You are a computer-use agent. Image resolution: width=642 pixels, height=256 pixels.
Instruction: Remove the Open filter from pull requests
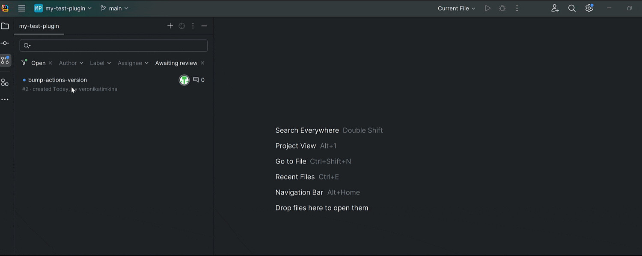tap(50, 63)
